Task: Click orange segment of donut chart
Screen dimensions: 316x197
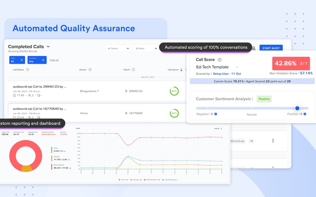Action: tap(26, 168)
